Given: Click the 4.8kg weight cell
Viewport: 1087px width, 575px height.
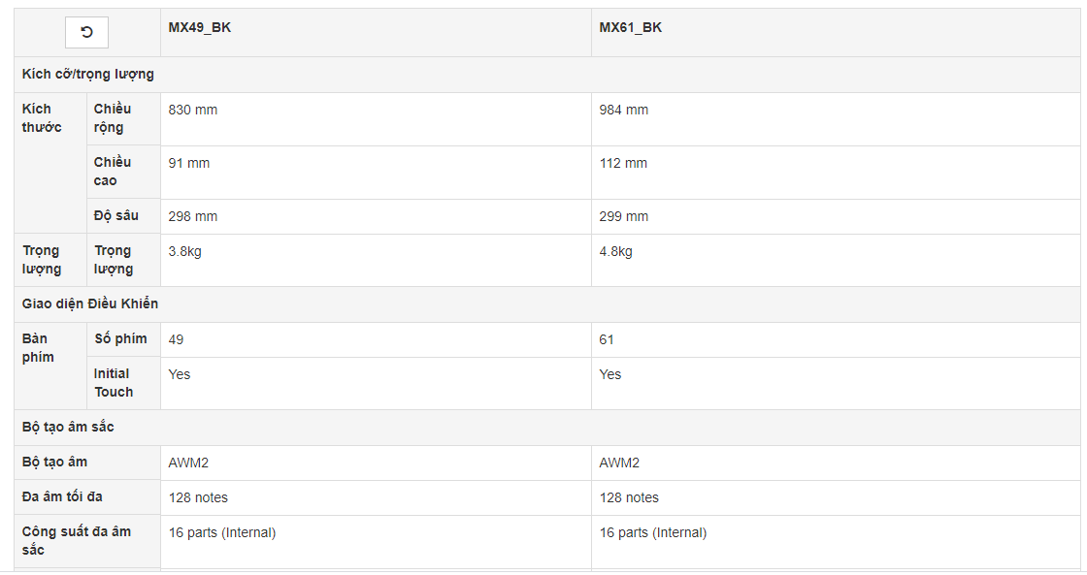Looking at the screenshot, I should (836, 261).
